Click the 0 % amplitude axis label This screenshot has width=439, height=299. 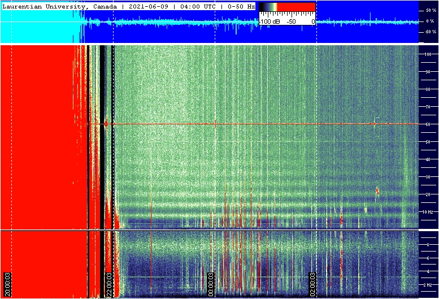point(430,21)
